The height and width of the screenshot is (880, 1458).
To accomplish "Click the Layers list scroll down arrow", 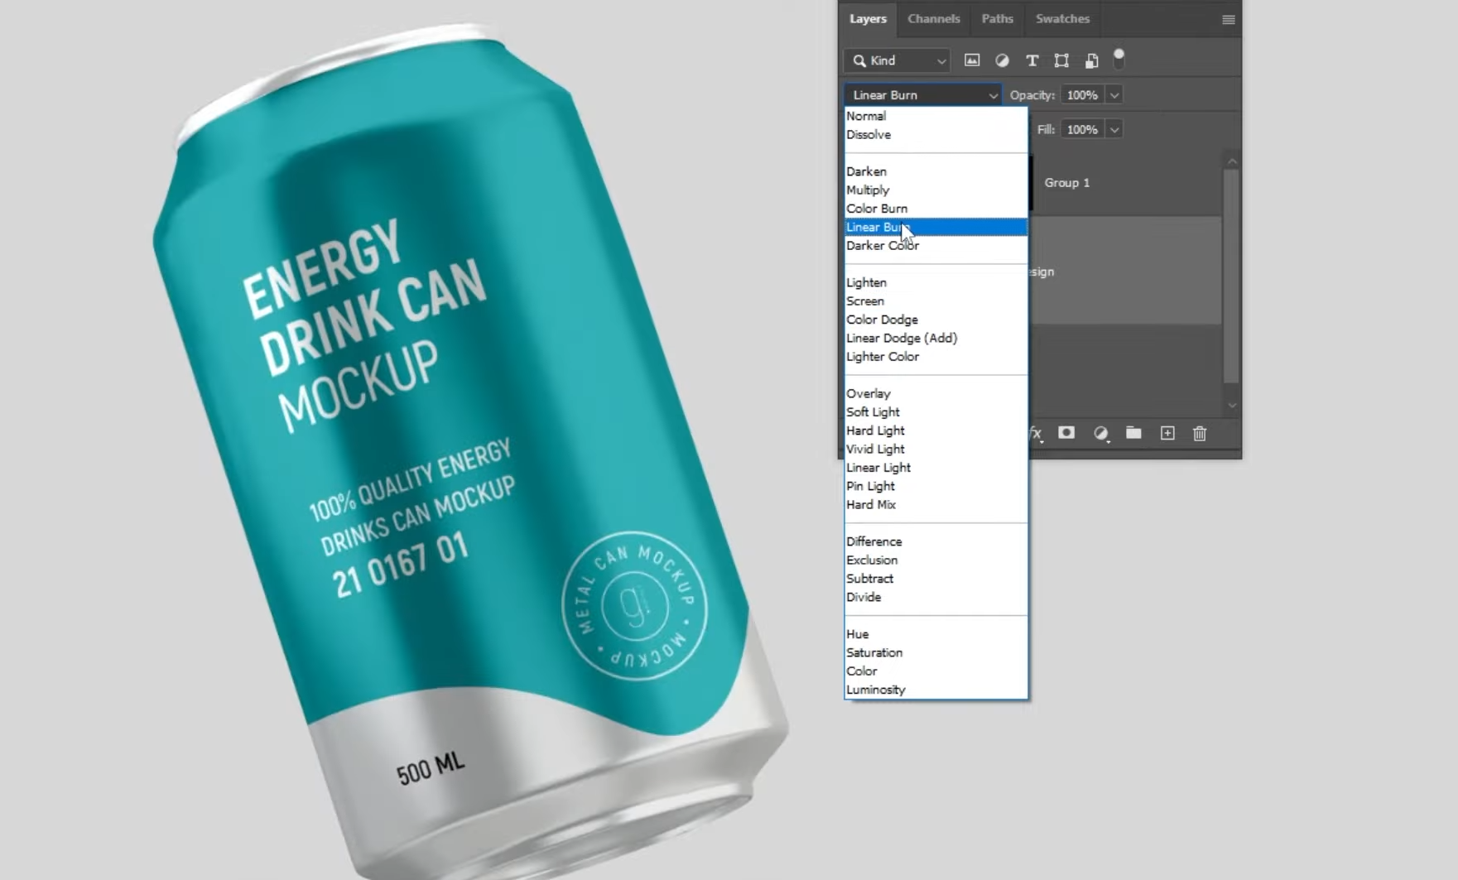I will [x=1232, y=406].
